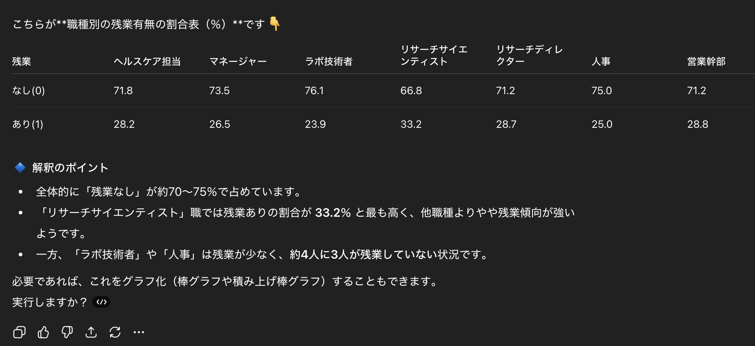The image size is (755, 346).
Task: Select the ヘルスケア担当 column header
Action: coord(147,62)
